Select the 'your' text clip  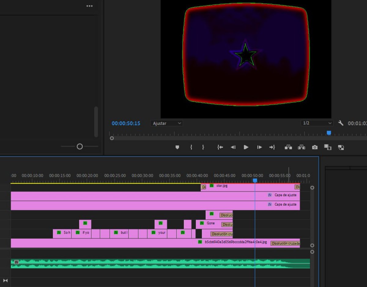click(157, 234)
